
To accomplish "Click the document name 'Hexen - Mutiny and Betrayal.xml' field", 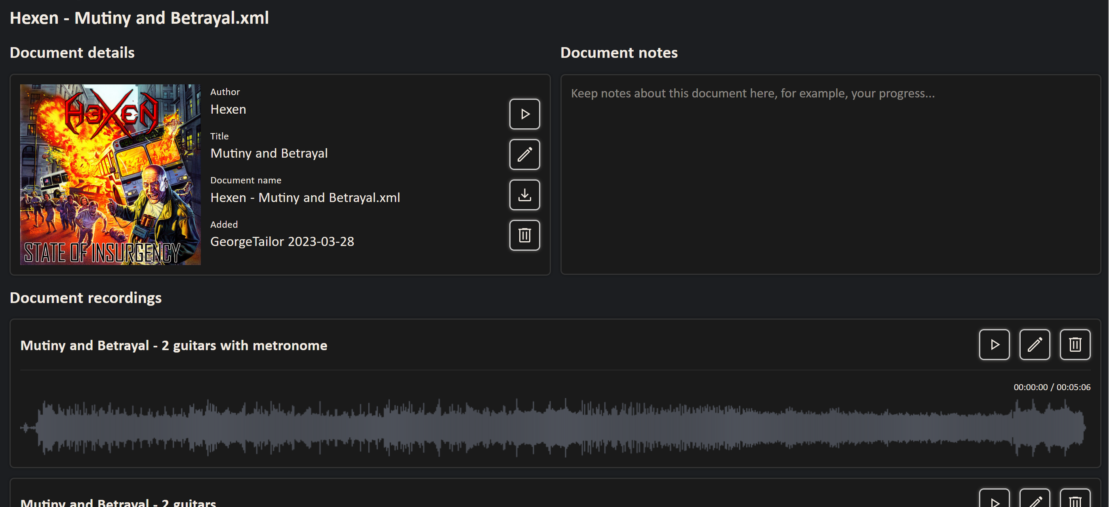I will pos(305,198).
